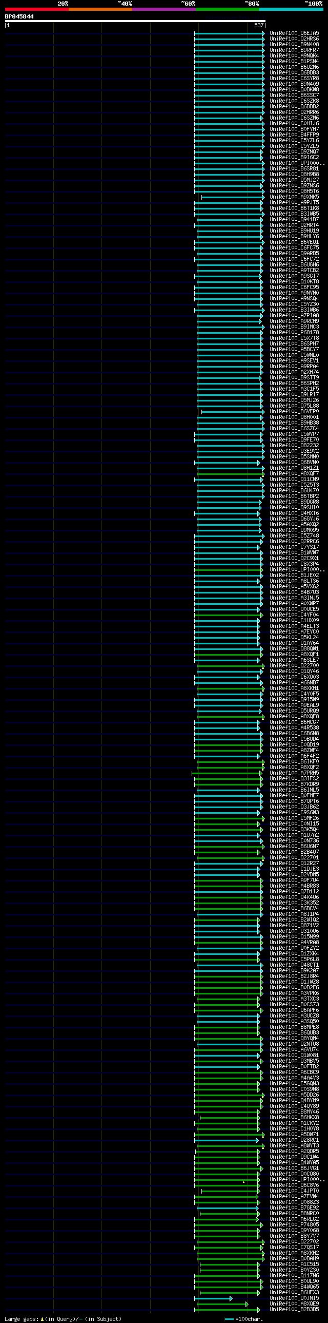
Task: Select the UniRef100_C6SYR8 label
Action: coord(294,78)
